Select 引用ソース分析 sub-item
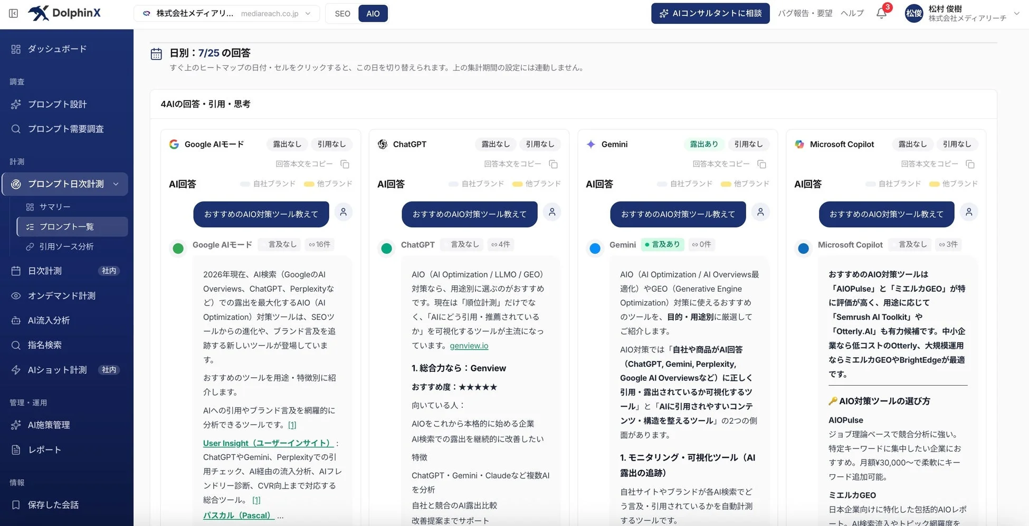1029x526 pixels. 72,246
